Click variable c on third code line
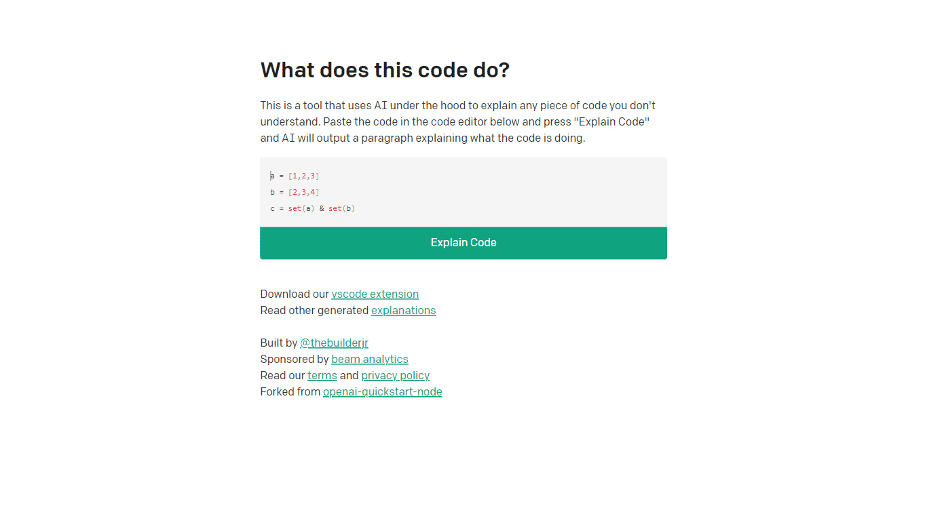 273,209
